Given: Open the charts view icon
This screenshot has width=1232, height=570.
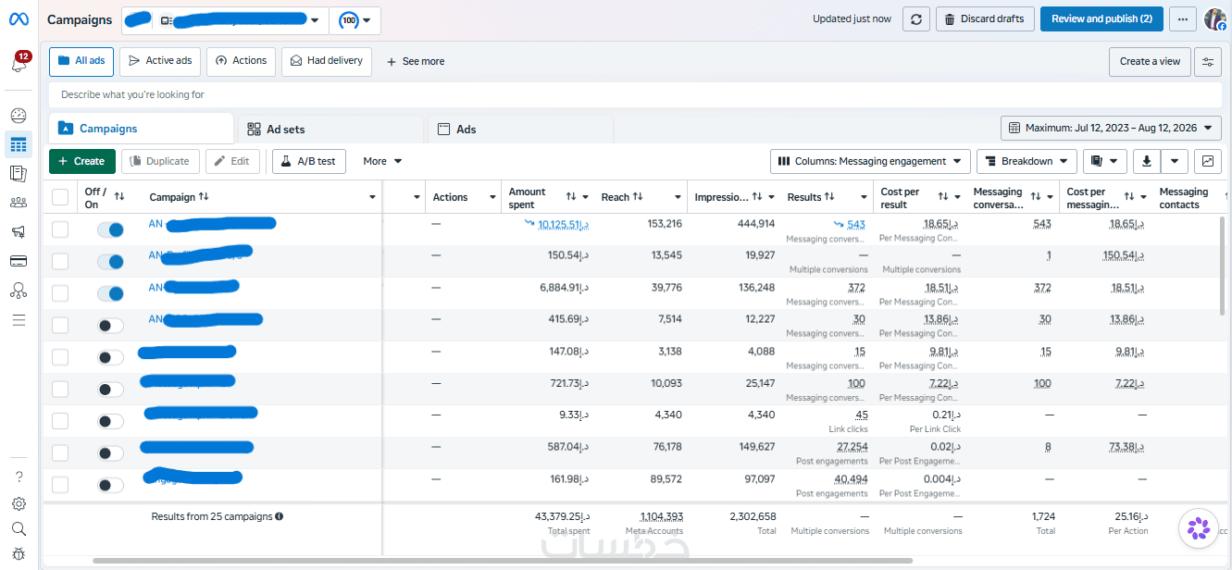Looking at the screenshot, I should [1207, 161].
